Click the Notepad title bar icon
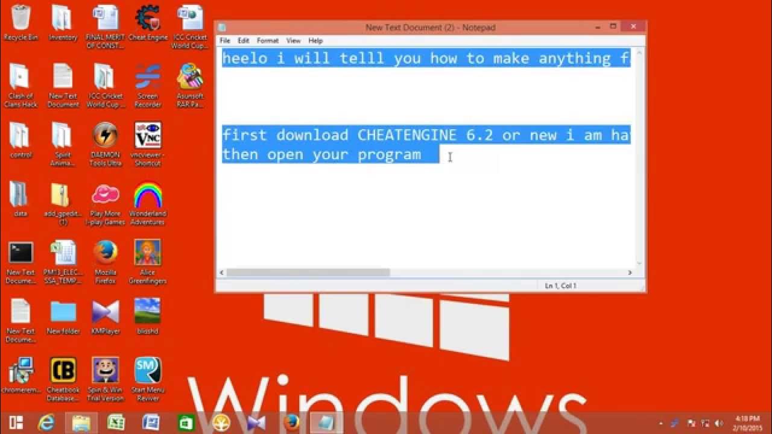772x434 pixels. click(x=223, y=28)
